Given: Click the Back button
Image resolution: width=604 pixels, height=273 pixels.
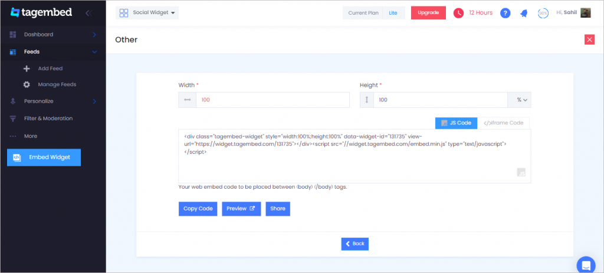Looking at the screenshot, I should coord(354,244).
